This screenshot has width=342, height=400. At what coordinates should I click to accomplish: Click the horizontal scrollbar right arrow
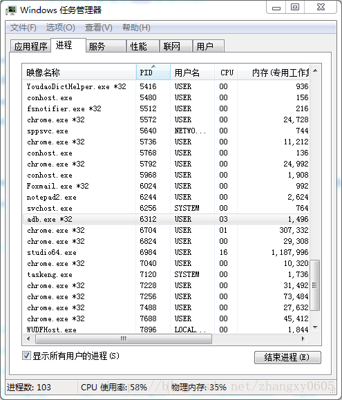click(x=303, y=339)
